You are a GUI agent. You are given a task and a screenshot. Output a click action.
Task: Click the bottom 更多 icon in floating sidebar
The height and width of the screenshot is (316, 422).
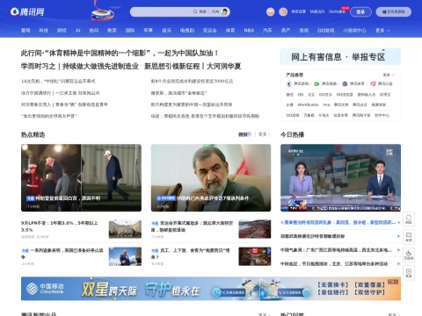pos(409,272)
